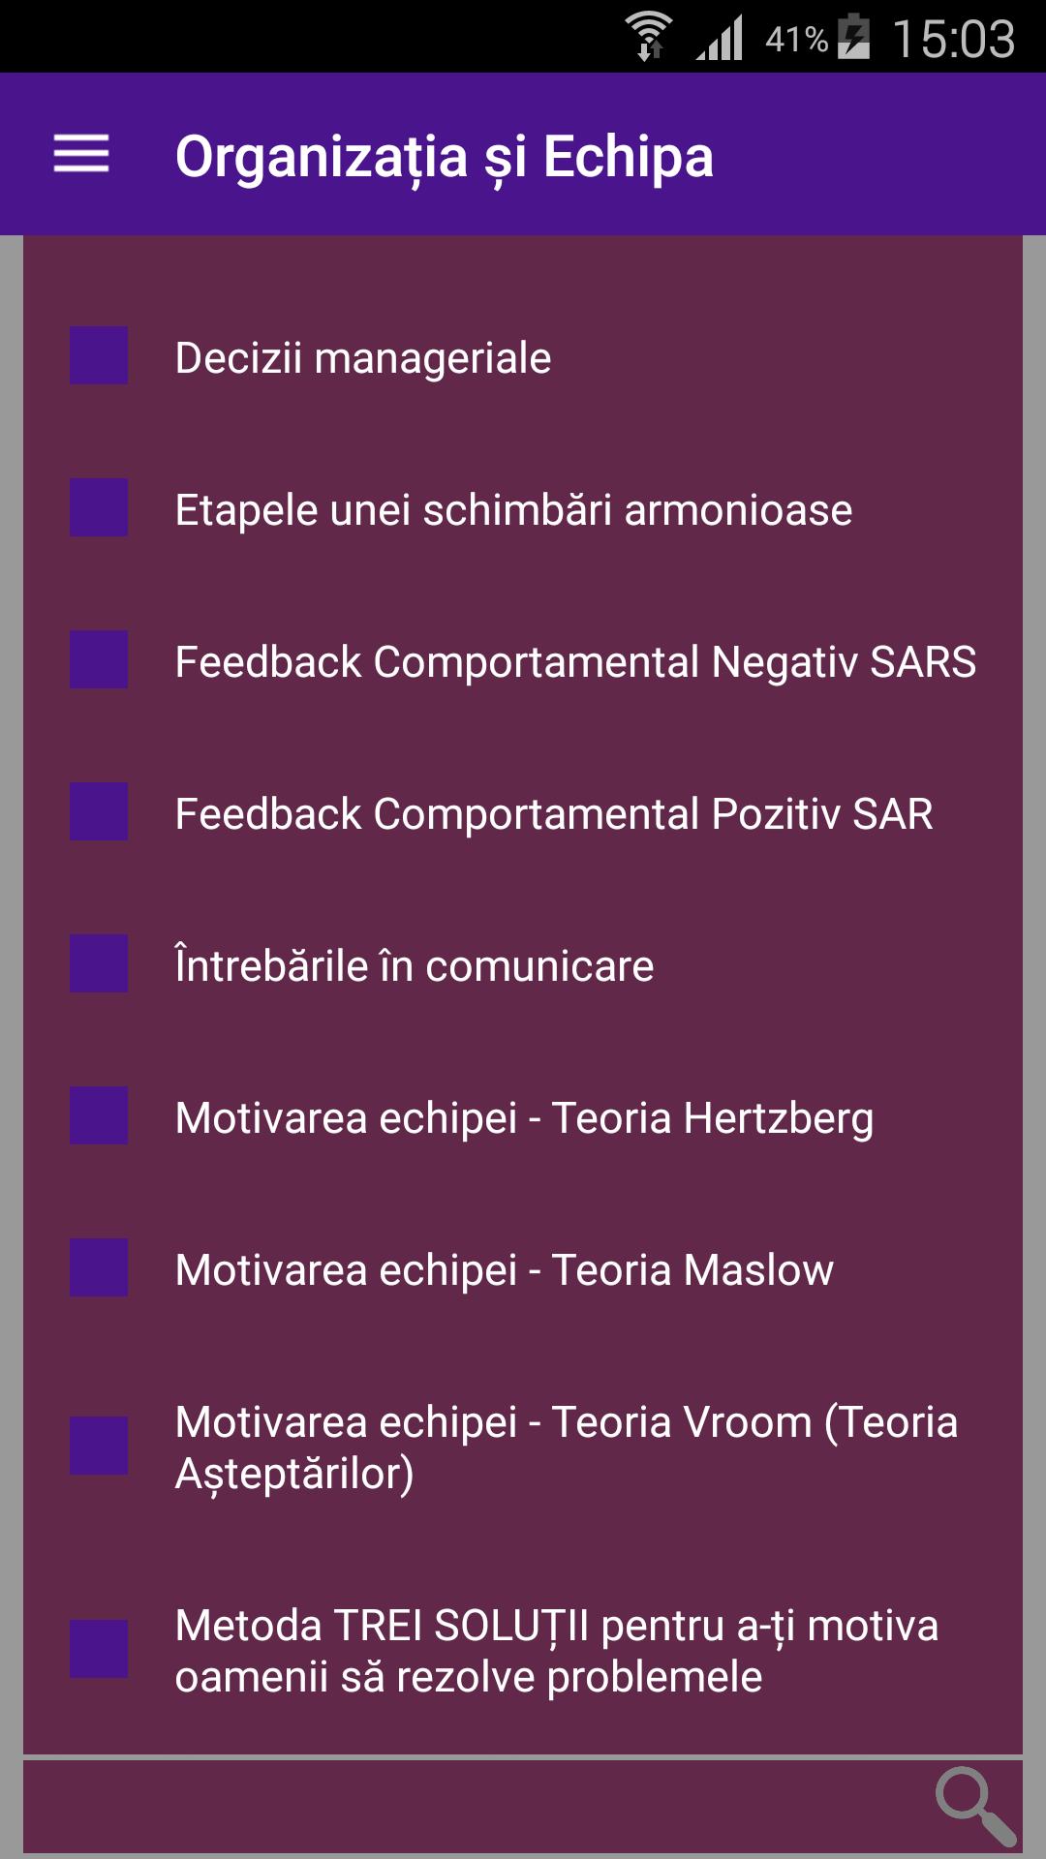Tap the square beside Metoda TREI SOLUȚII
1046x1859 pixels.
(99, 1649)
